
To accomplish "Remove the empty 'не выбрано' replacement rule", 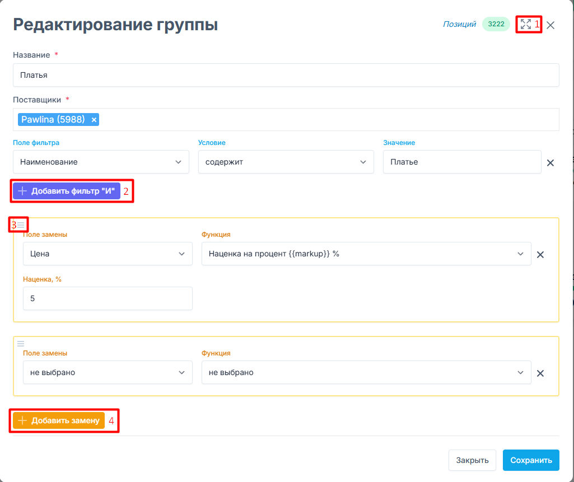I will (x=540, y=373).
